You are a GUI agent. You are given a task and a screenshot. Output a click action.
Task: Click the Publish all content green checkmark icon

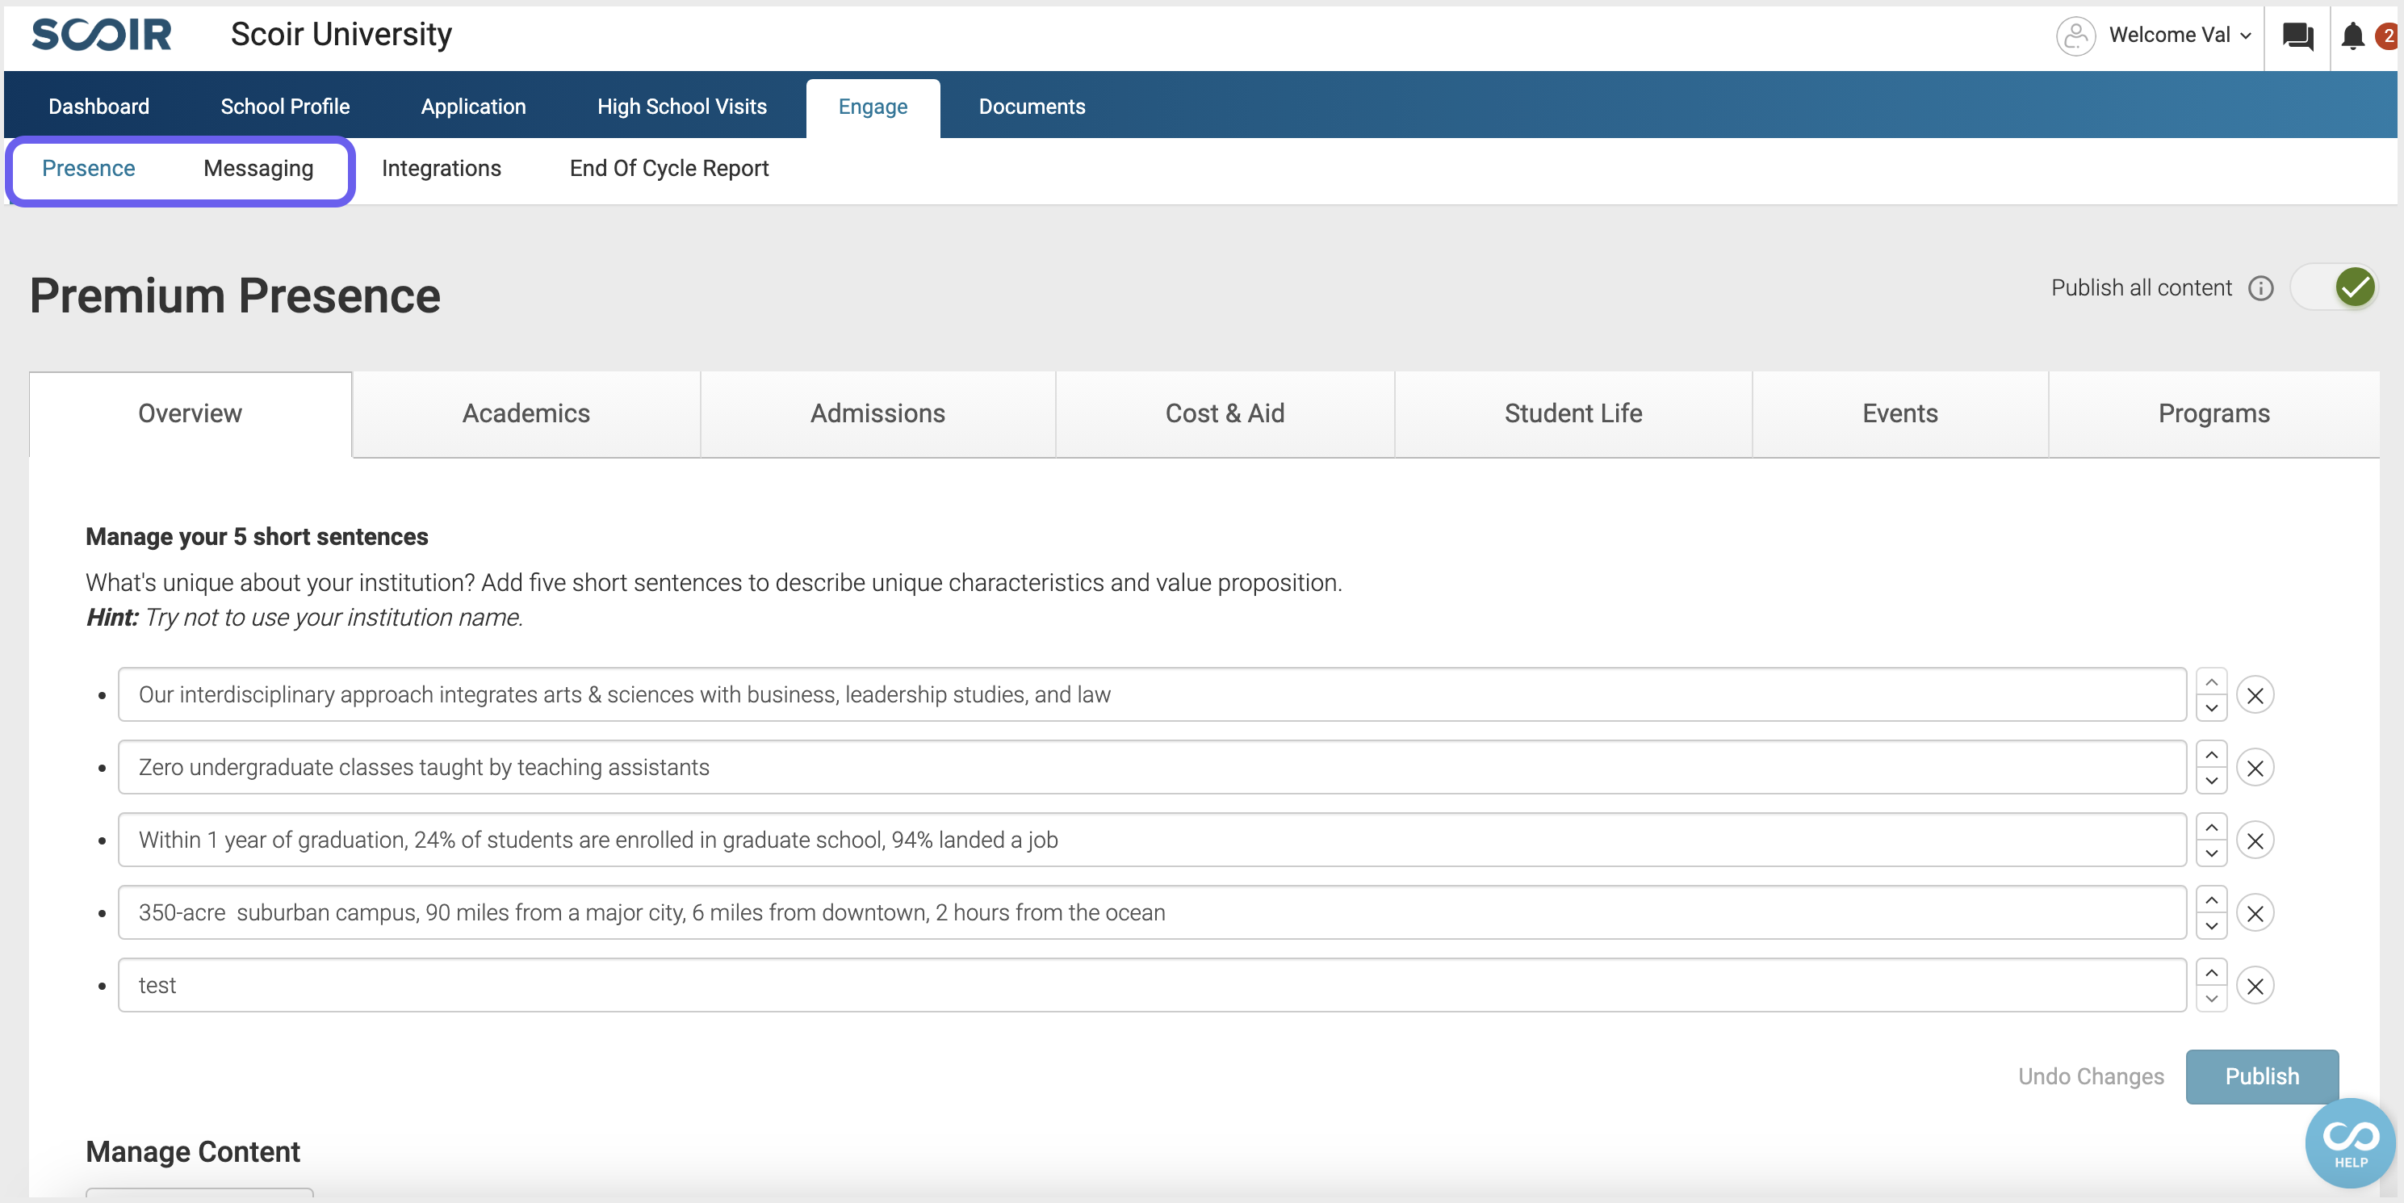click(2356, 287)
